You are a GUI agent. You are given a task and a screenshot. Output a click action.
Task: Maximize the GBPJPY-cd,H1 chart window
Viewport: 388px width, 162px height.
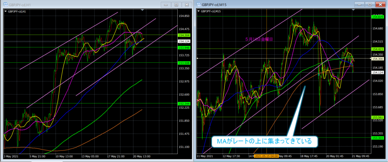coord(176,5)
